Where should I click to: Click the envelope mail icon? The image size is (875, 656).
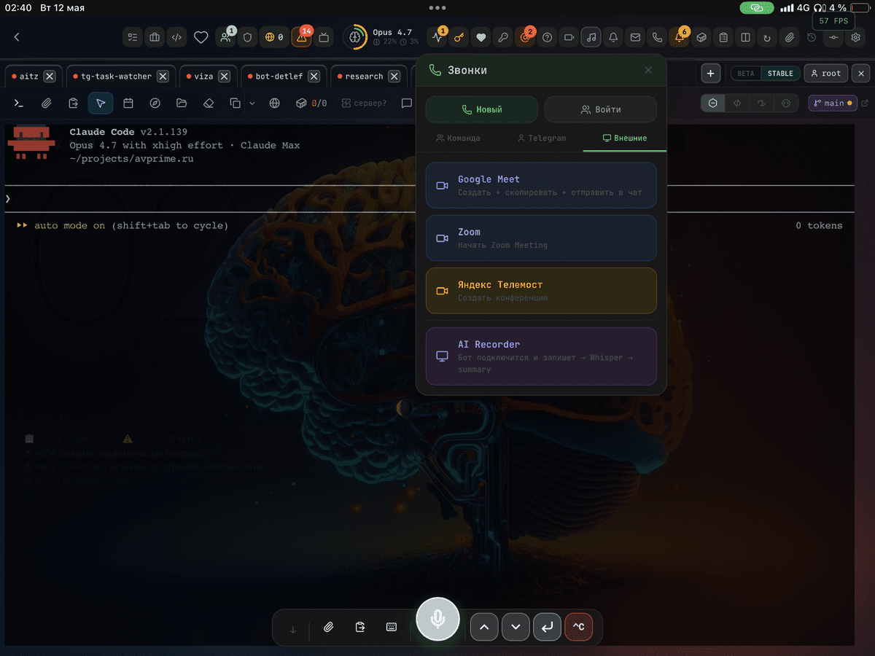coord(636,37)
